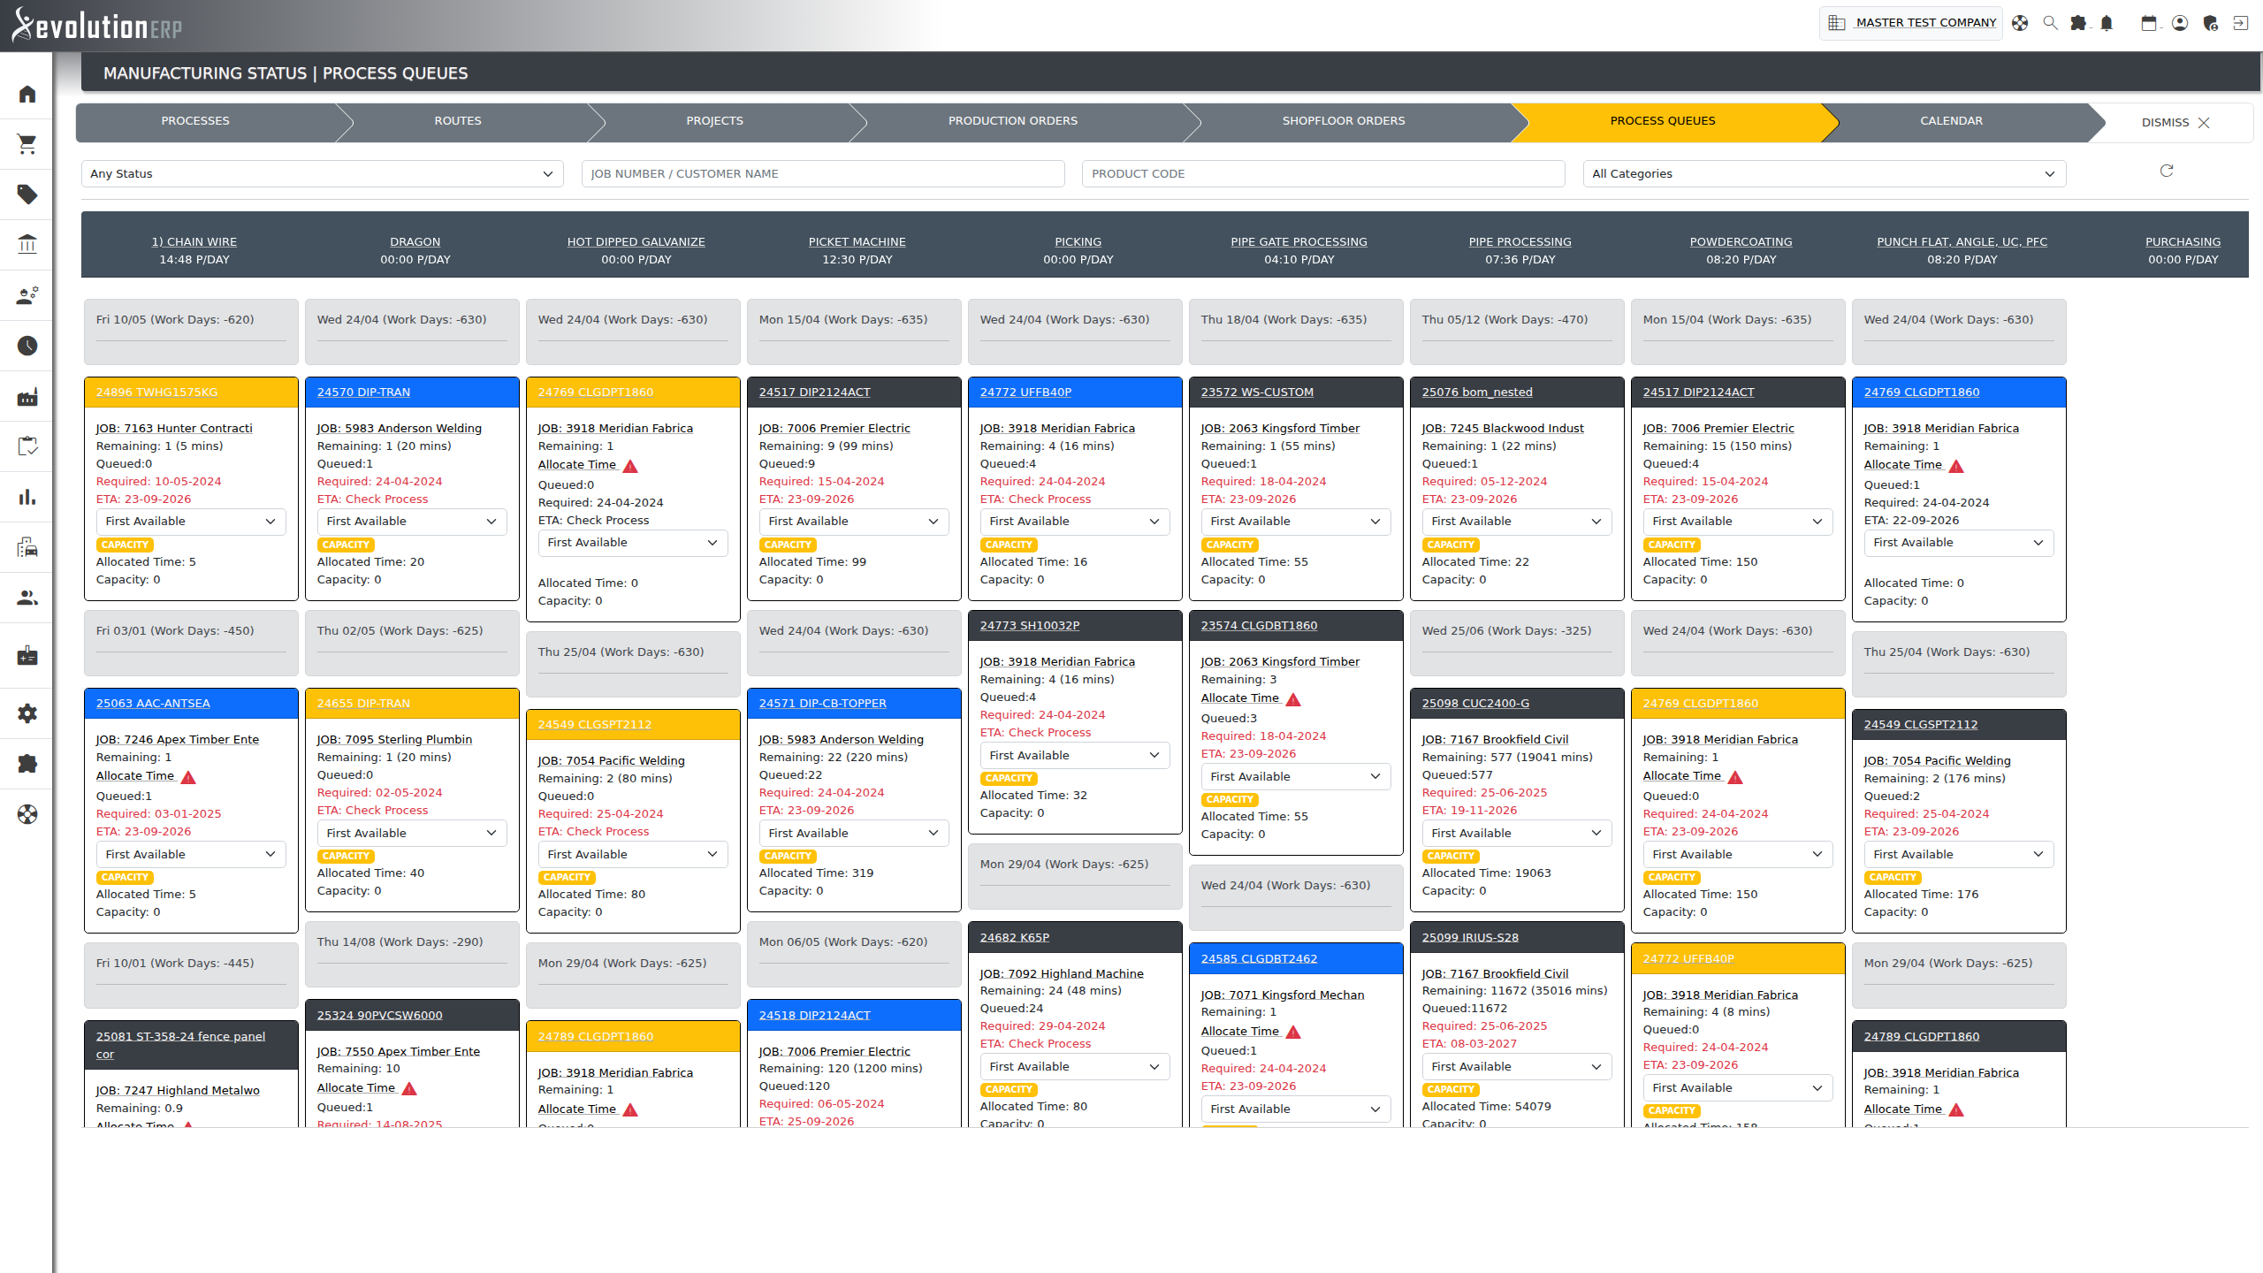The image size is (2263, 1273).
Task: Open the notifications bell icon
Action: pyautogui.click(x=2107, y=23)
